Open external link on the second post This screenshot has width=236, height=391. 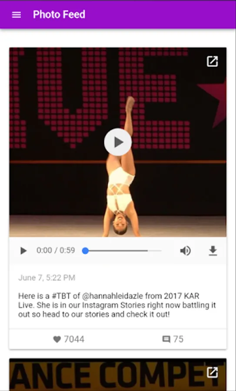212,372
